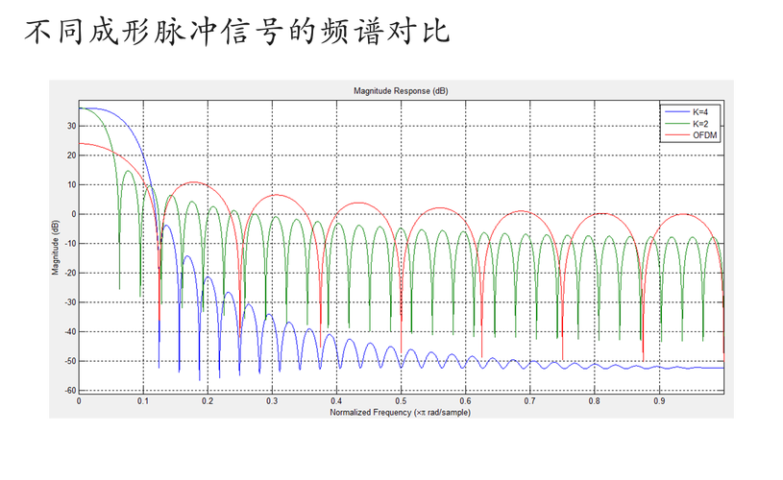Click the K=2 legend entry
Screen dimensions: 783x480
click(699, 124)
